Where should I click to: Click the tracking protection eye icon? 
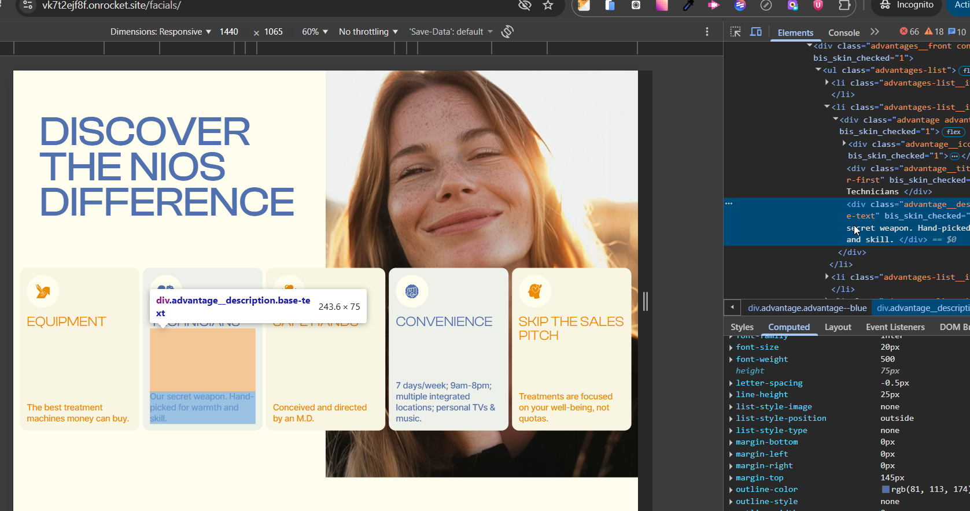(x=525, y=6)
